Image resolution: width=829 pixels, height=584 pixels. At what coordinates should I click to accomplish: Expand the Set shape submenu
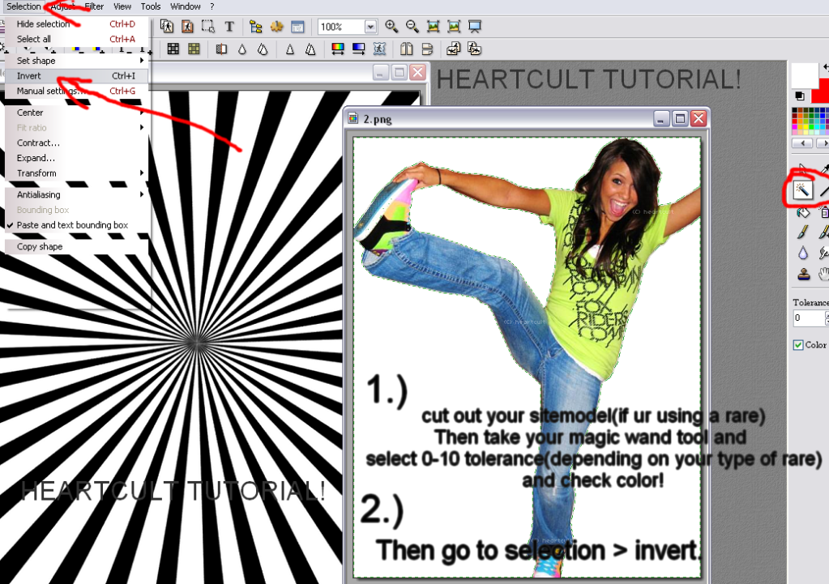point(77,61)
